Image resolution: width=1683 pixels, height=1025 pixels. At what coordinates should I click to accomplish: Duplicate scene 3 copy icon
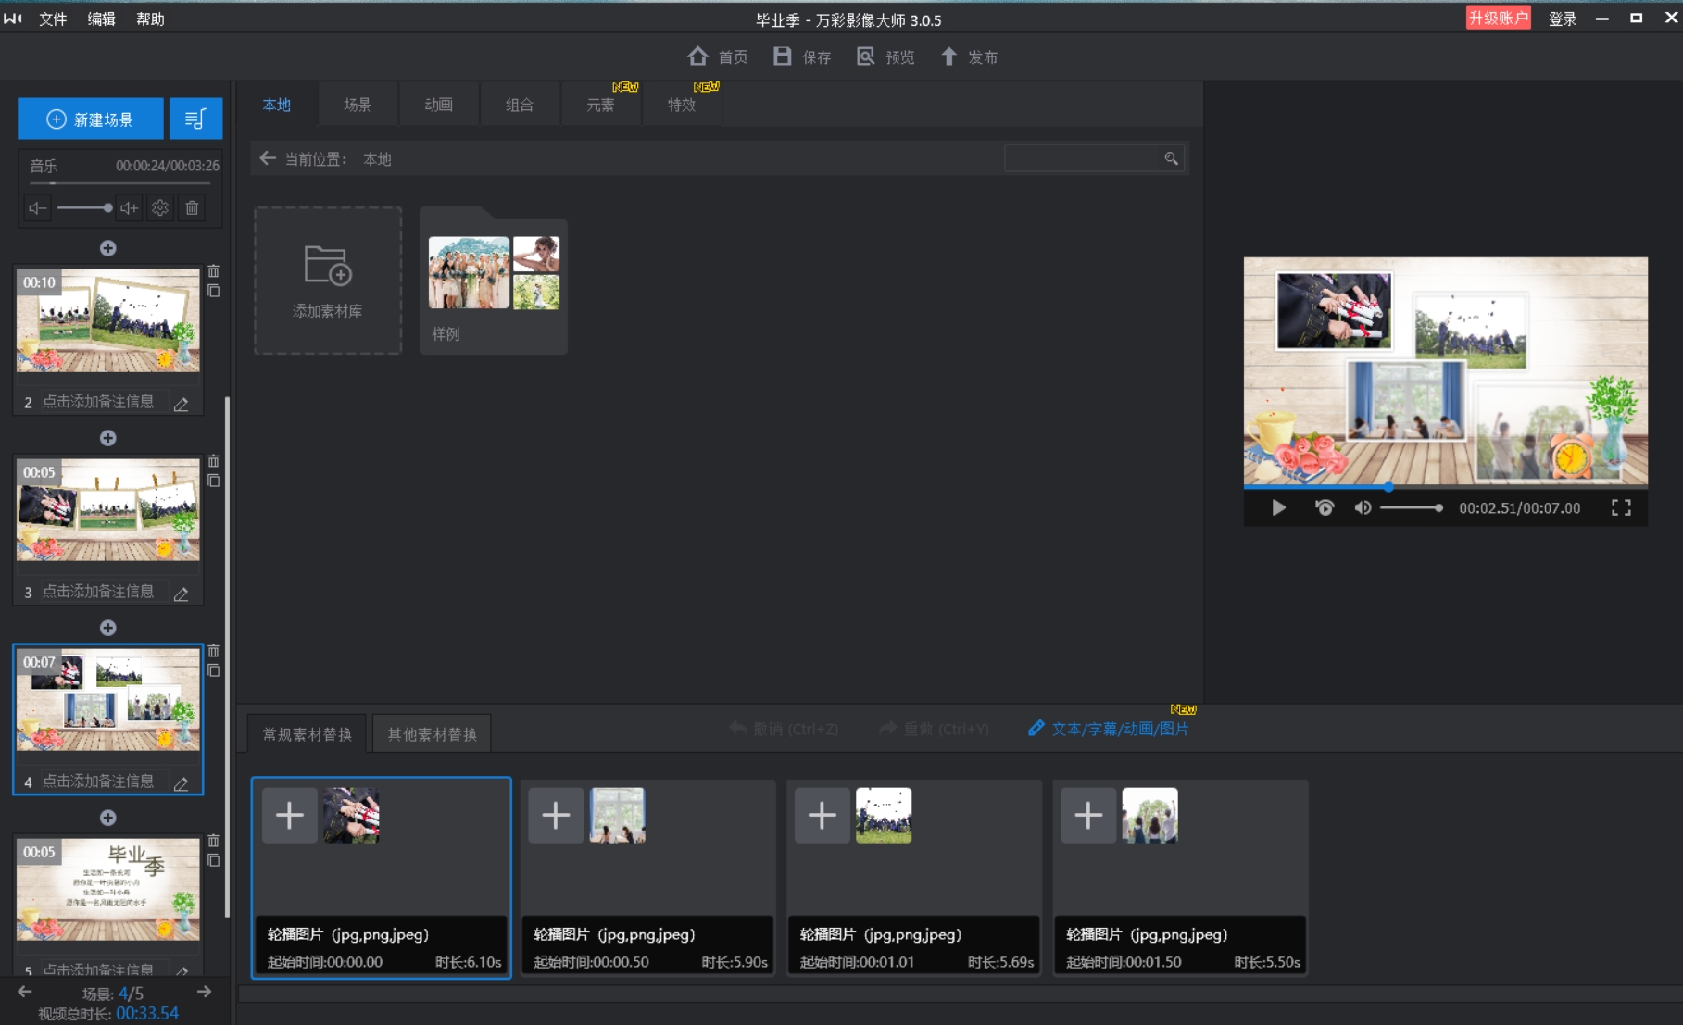[x=214, y=481]
